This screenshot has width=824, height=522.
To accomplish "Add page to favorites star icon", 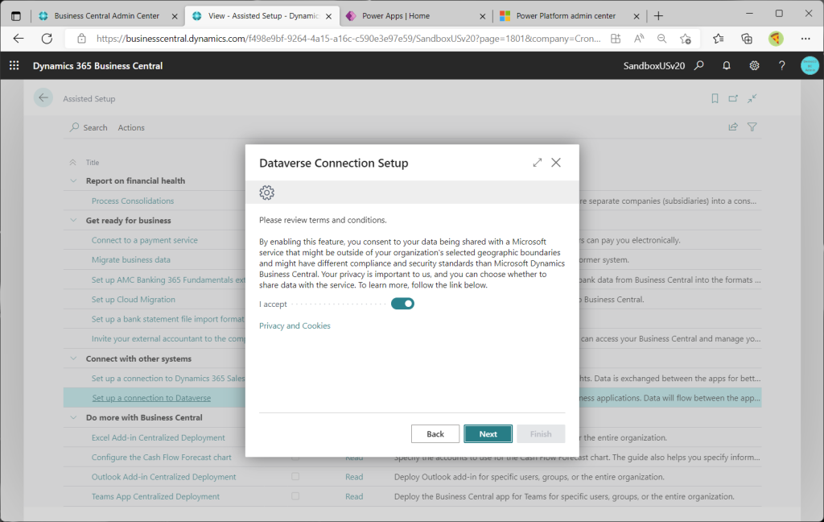I will 685,39.
